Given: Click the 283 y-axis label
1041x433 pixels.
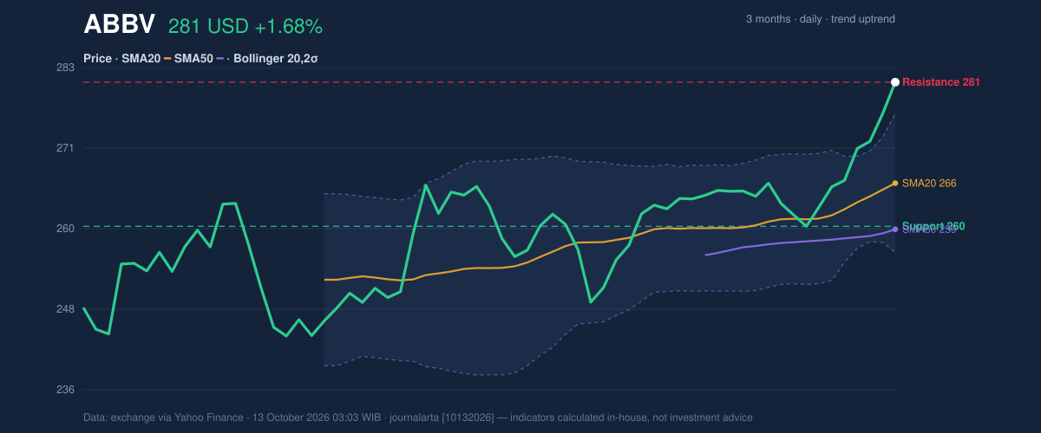Looking at the screenshot, I should [65, 68].
